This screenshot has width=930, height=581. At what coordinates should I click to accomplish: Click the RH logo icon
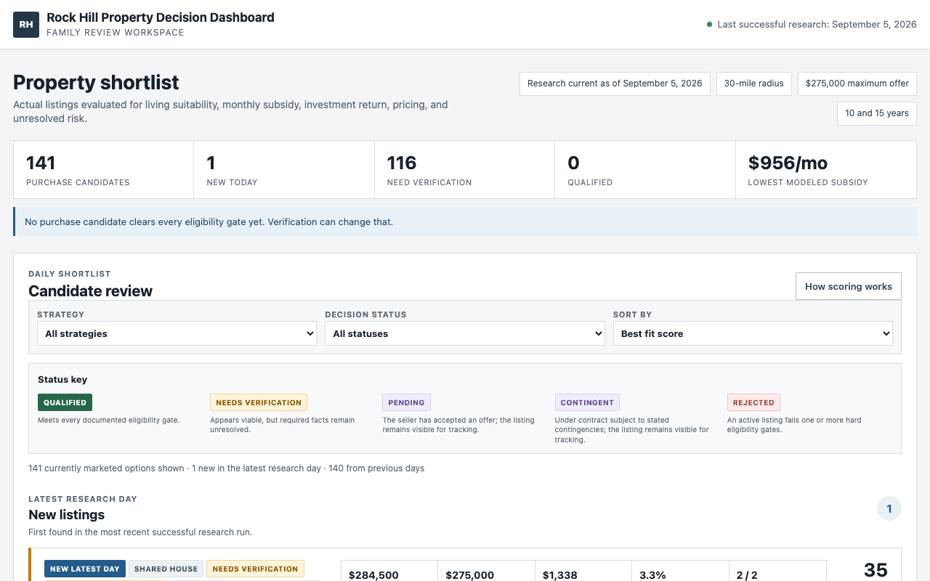pos(26,25)
